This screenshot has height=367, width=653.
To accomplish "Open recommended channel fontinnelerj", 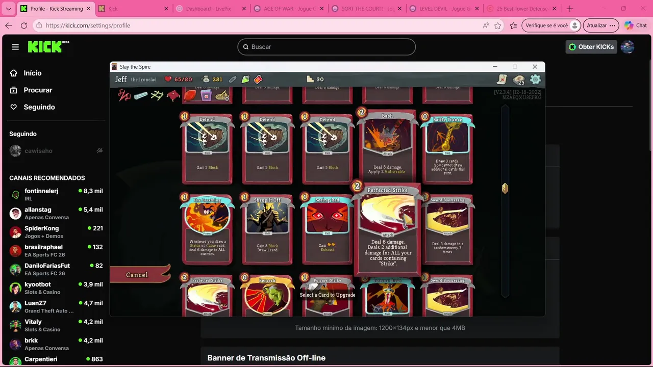I will [56, 195].
